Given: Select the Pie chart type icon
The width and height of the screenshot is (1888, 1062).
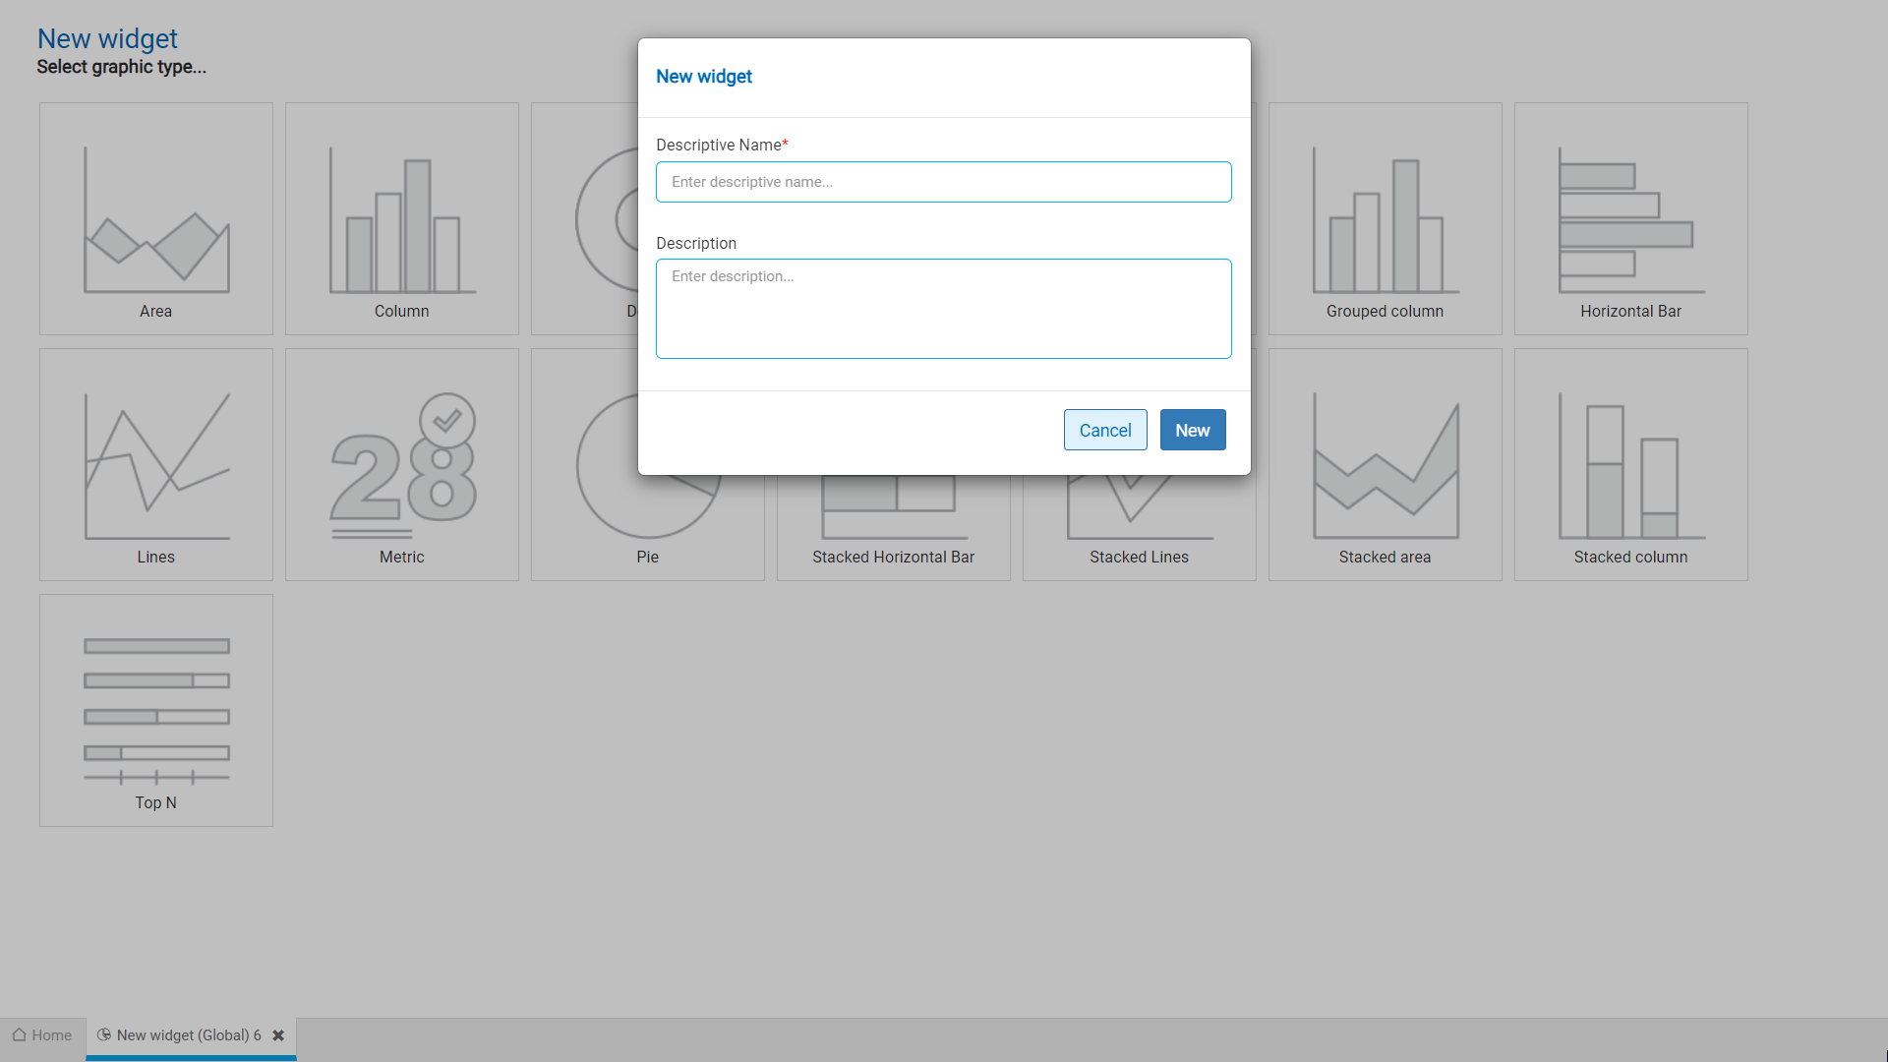Looking at the screenshot, I should click(647, 463).
